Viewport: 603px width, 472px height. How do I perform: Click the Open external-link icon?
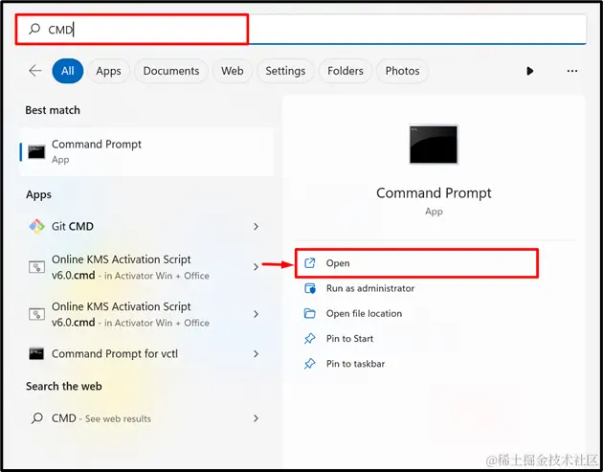(309, 263)
